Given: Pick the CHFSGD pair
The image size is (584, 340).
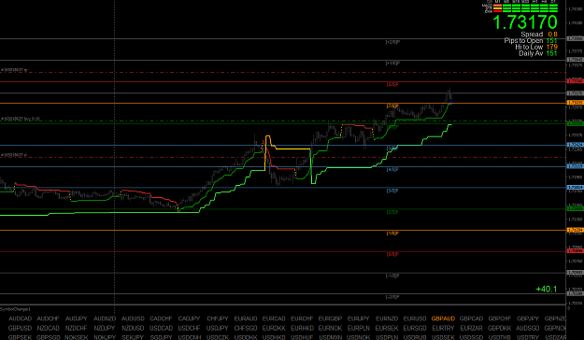Looking at the screenshot, I should click(246, 328).
